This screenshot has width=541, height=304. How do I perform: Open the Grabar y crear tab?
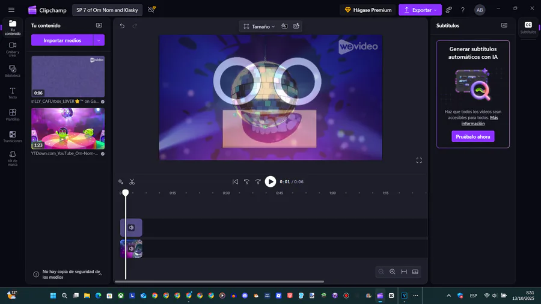coord(13,49)
